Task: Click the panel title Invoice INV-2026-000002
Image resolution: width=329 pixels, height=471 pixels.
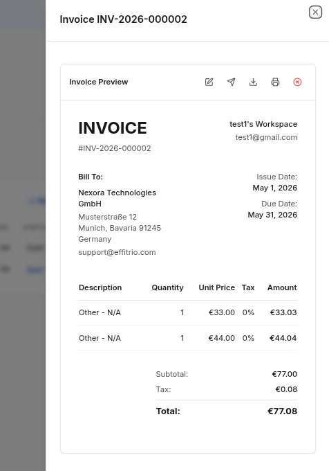Action: coord(123,19)
